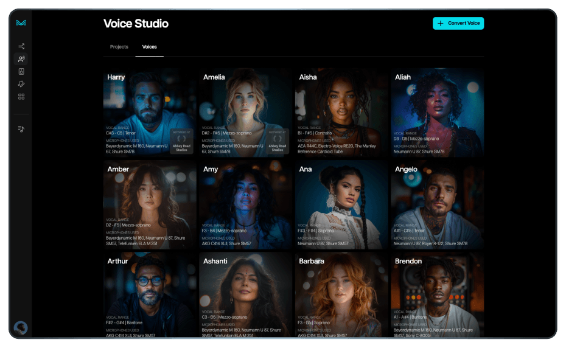Screen dimensions: 566x348
Task: Choose the Angelo voice card
Action: click(x=437, y=204)
